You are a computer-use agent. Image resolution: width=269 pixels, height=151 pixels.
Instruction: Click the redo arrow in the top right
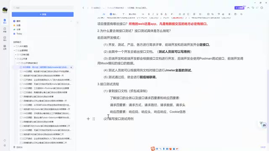257,8
